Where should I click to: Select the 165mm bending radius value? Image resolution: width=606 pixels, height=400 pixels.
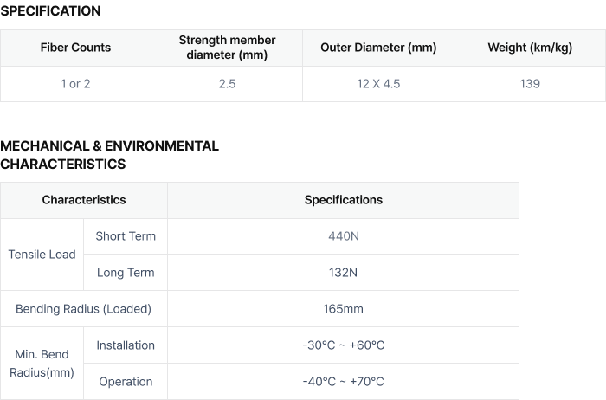[x=343, y=309]
